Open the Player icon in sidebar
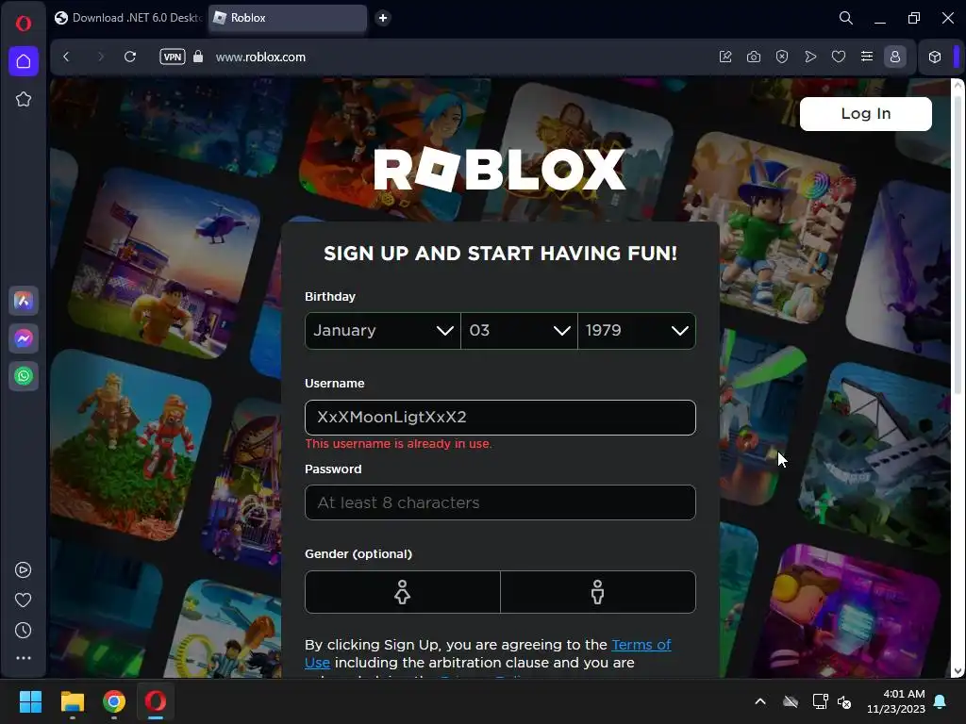The width and height of the screenshot is (966, 724). point(24,570)
